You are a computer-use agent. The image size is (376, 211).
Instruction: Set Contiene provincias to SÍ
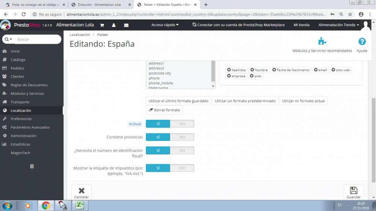[158, 137]
